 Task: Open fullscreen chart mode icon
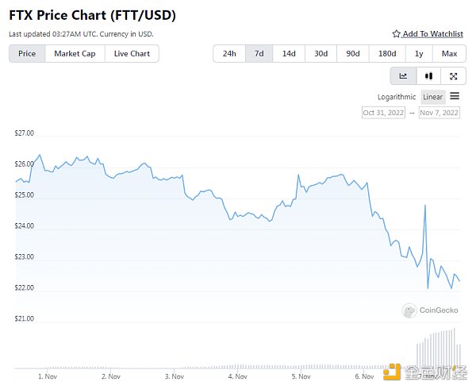tap(453, 76)
